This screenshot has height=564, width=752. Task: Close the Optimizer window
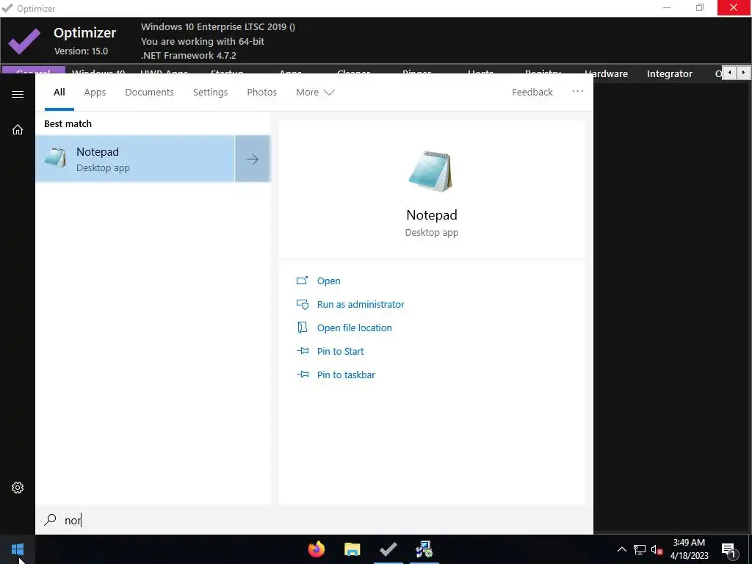click(x=734, y=7)
